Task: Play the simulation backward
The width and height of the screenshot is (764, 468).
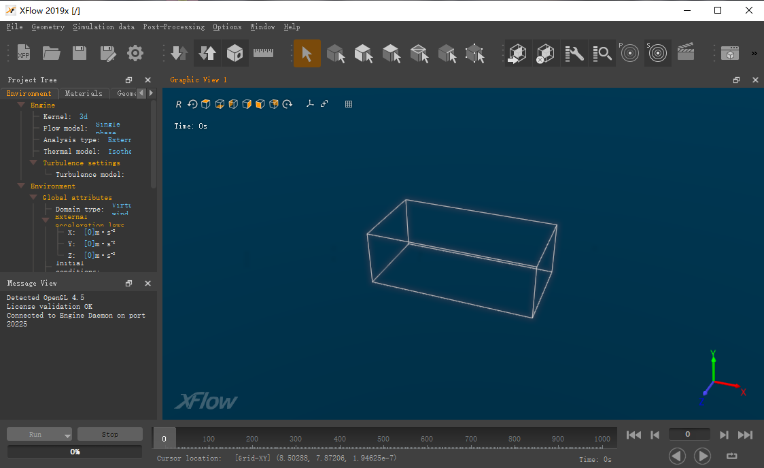Action: click(x=677, y=456)
